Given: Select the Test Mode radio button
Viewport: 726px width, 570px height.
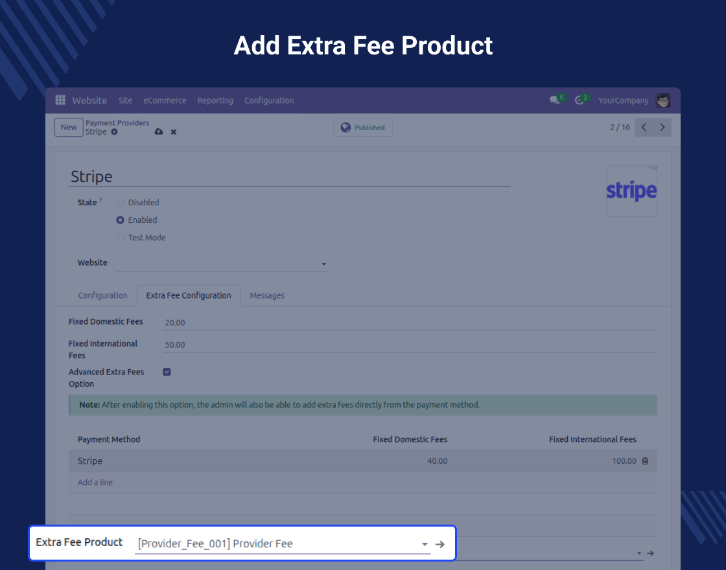Looking at the screenshot, I should click(120, 238).
